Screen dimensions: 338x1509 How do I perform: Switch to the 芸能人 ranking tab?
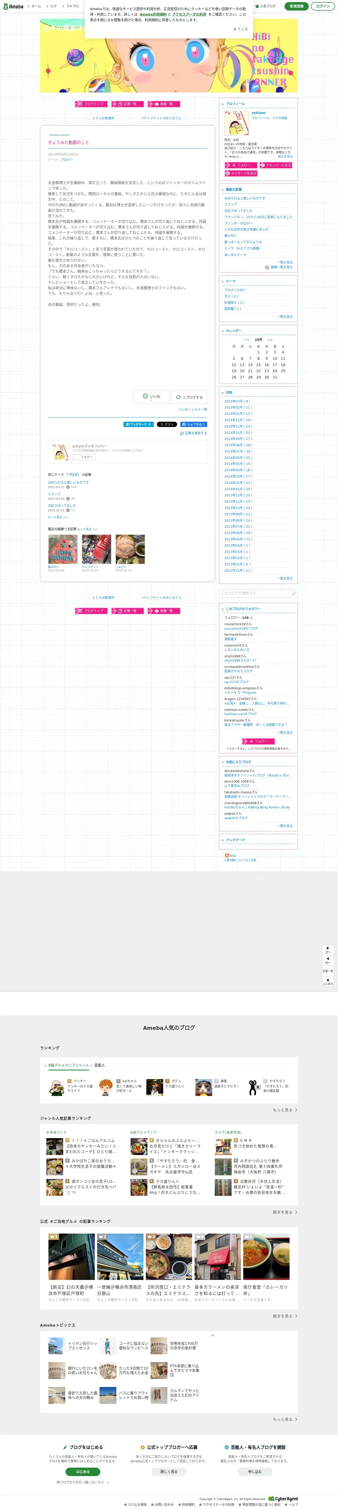point(100,1066)
